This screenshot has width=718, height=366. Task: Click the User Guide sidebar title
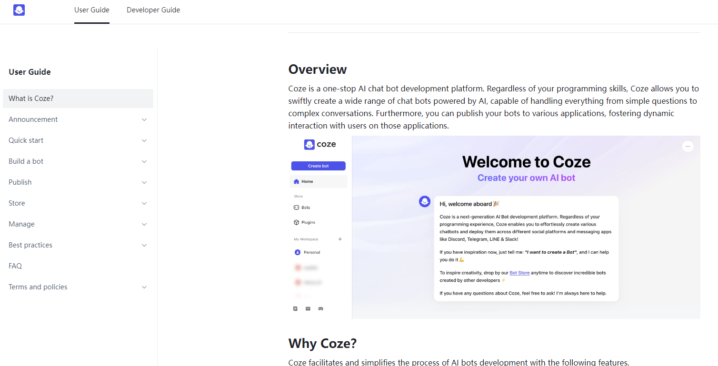click(x=30, y=72)
